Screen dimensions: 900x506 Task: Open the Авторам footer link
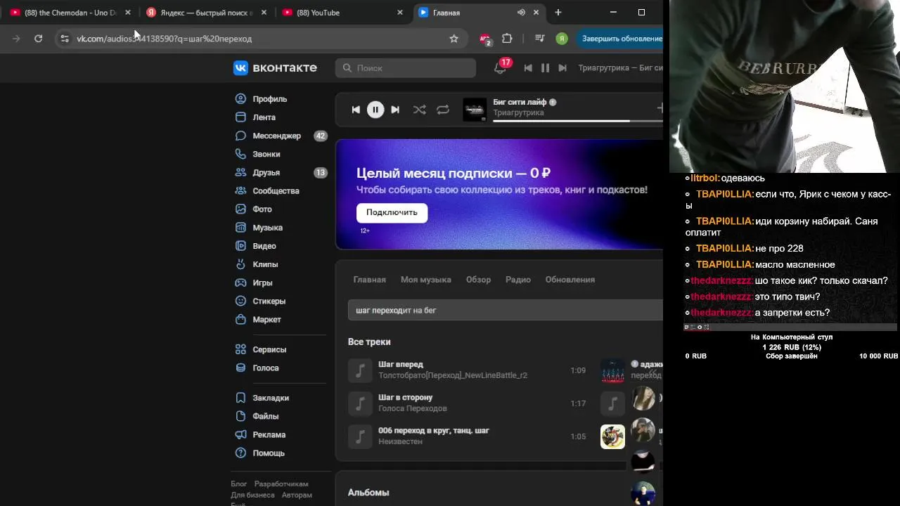297,495
